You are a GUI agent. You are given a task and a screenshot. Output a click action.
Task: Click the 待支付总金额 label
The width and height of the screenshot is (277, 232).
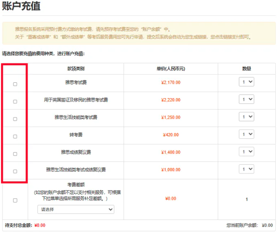[18, 225]
